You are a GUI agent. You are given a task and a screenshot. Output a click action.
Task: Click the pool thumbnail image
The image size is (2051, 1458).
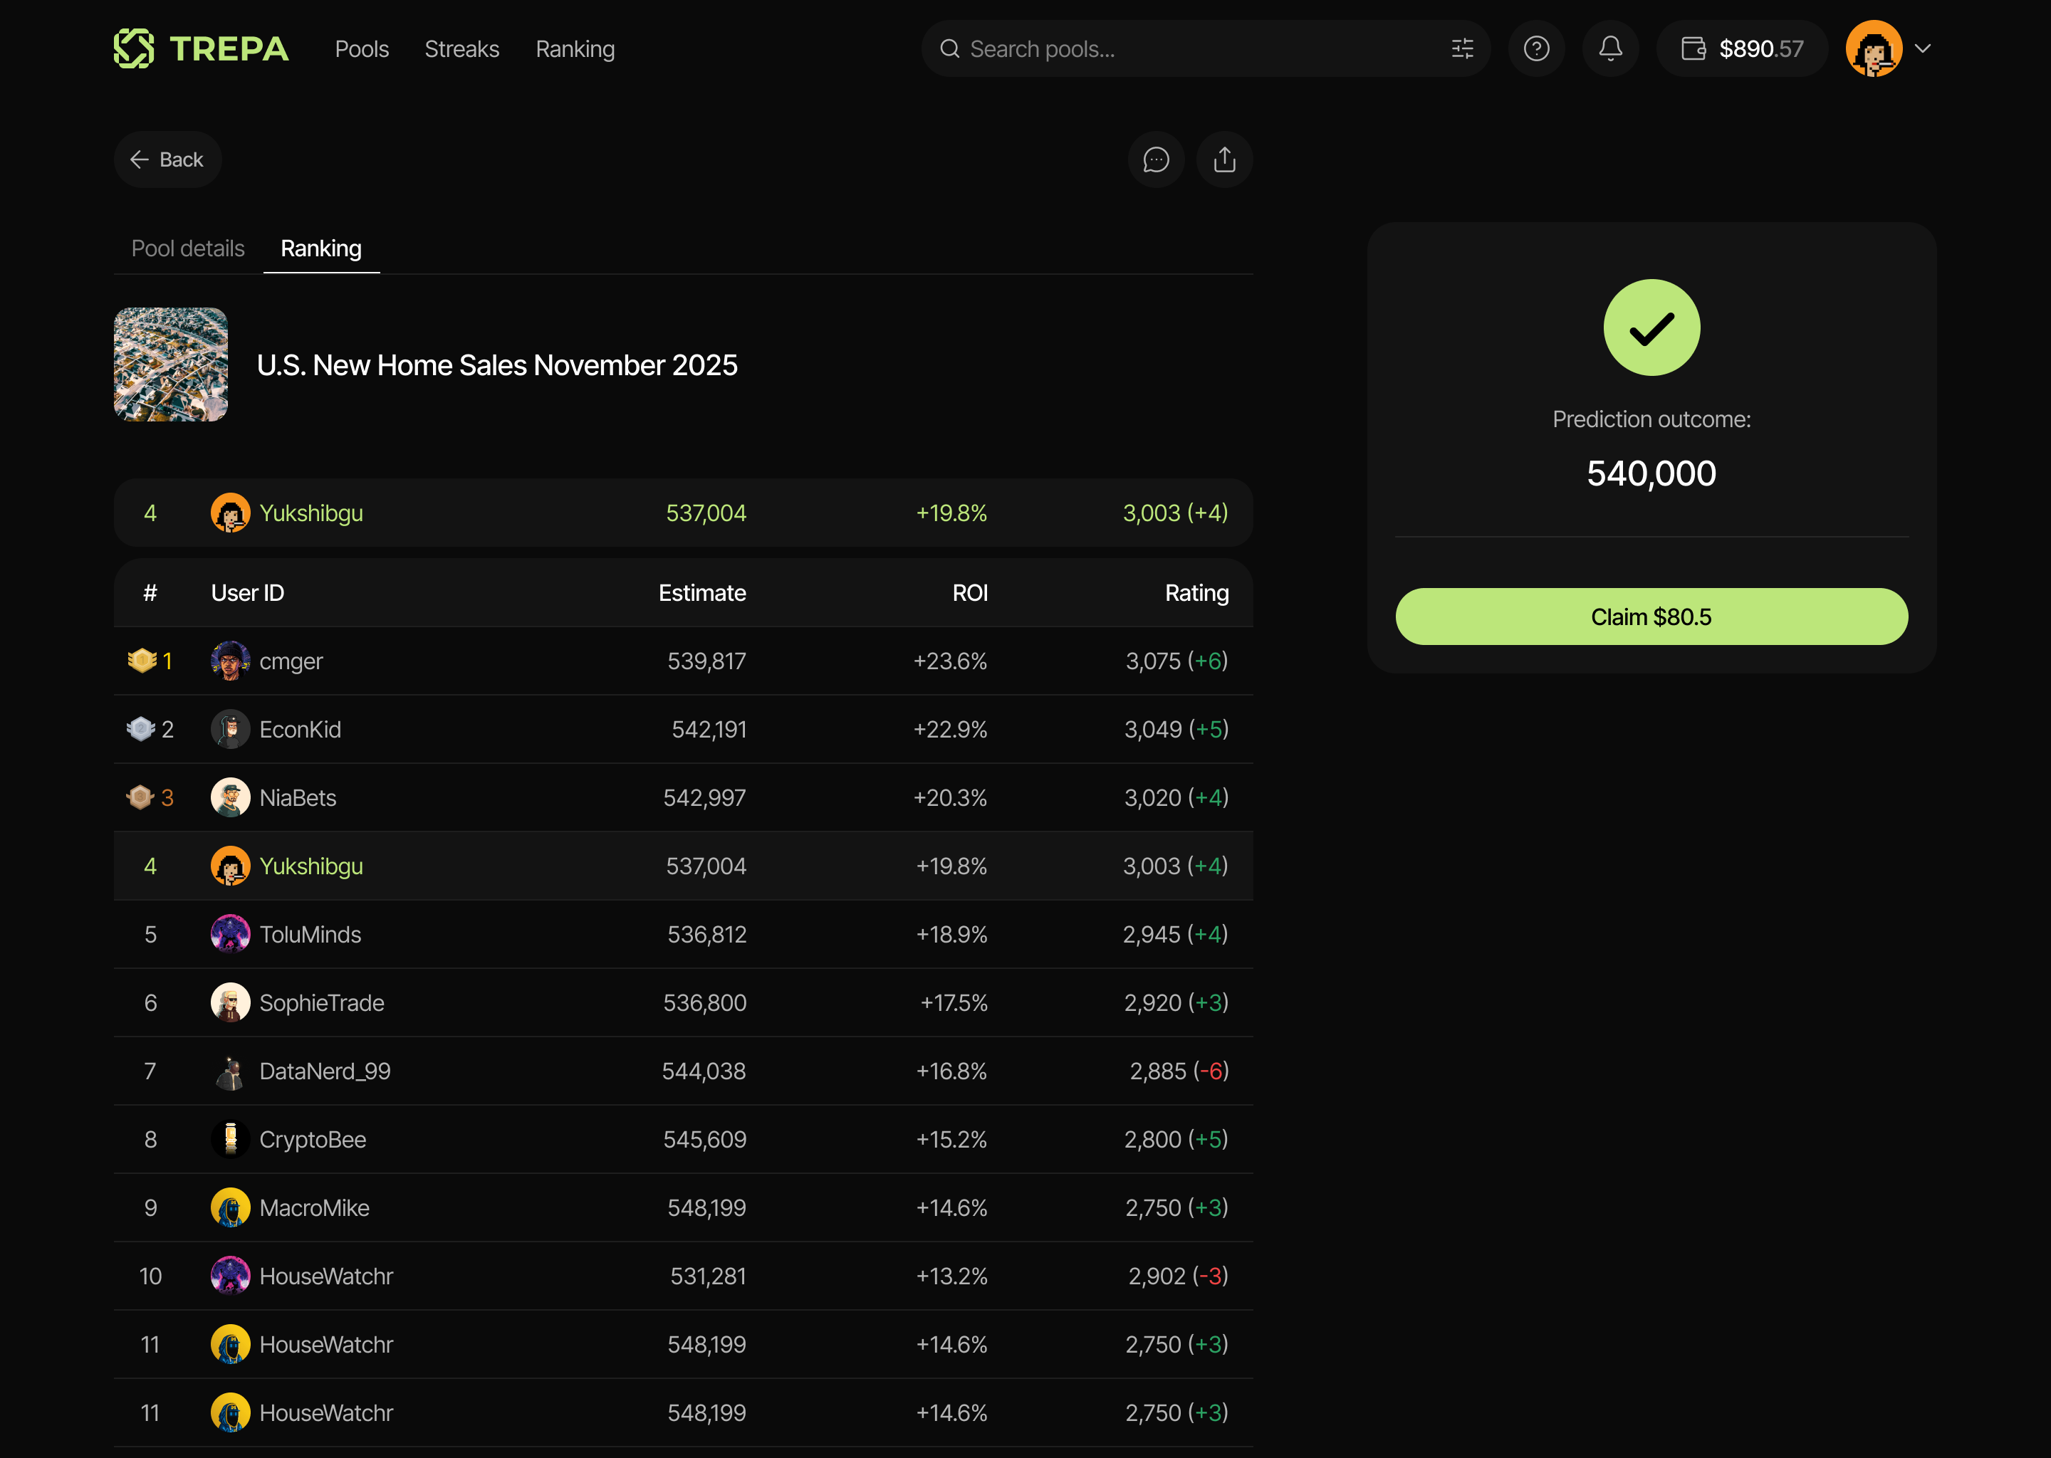171,364
